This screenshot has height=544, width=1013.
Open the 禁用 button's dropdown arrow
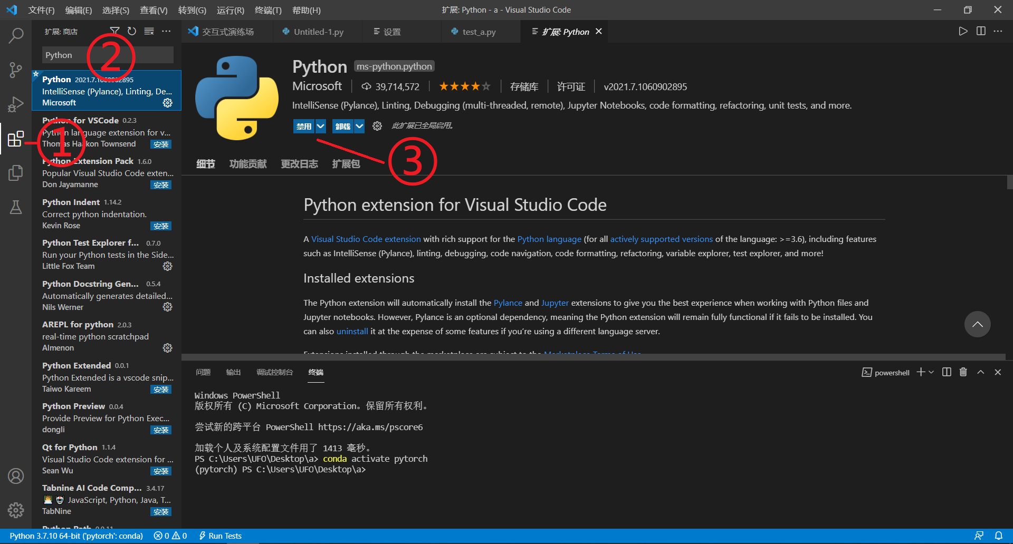[321, 126]
